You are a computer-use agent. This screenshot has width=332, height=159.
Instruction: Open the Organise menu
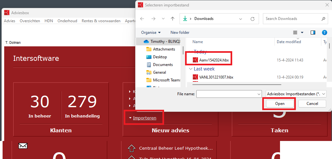pos(151,33)
